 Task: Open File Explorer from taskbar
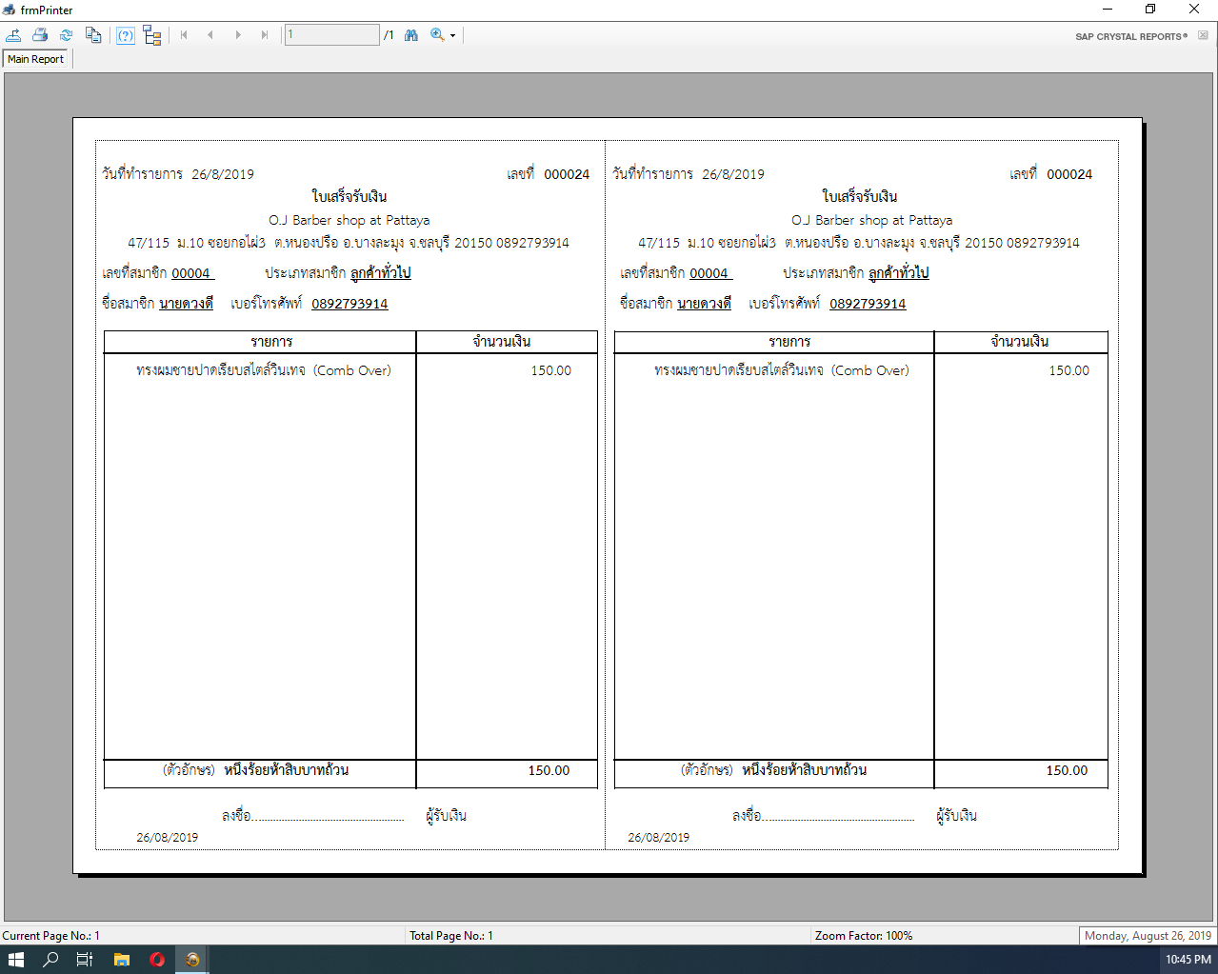122,959
